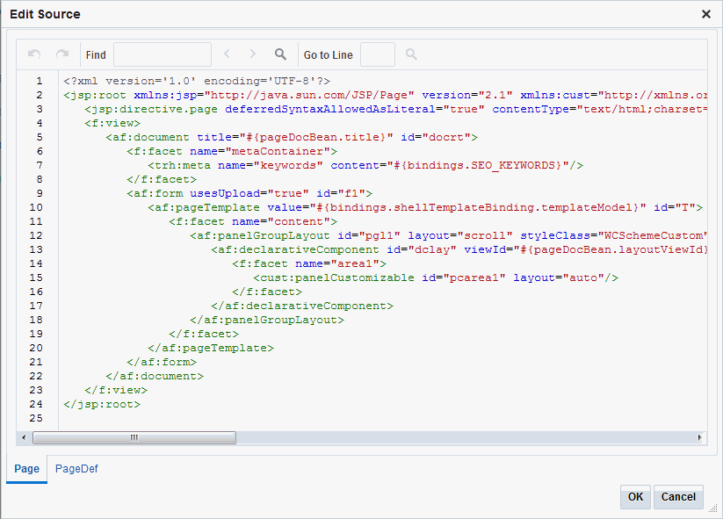The height and width of the screenshot is (519, 723).
Task: Click the closing af:document tag
Action: [155, 376]
